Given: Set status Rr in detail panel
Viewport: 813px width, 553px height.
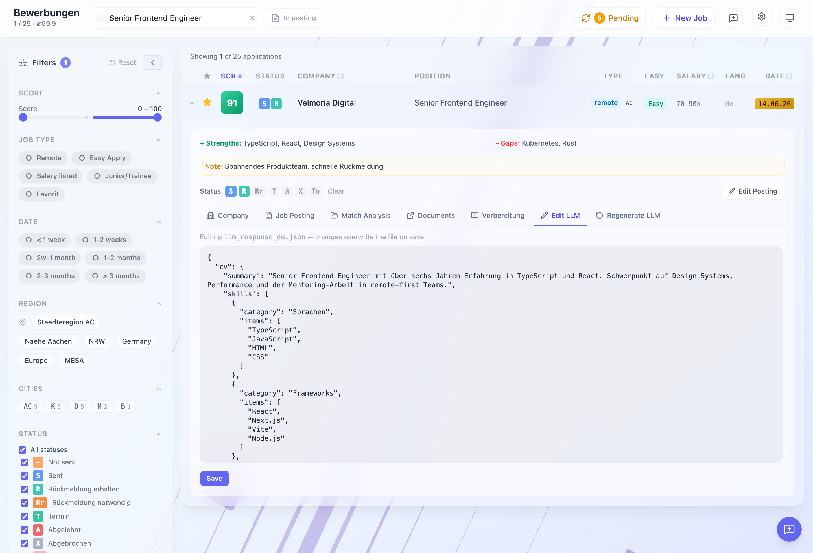Looking at the screenshot, I should pos(259,191).
